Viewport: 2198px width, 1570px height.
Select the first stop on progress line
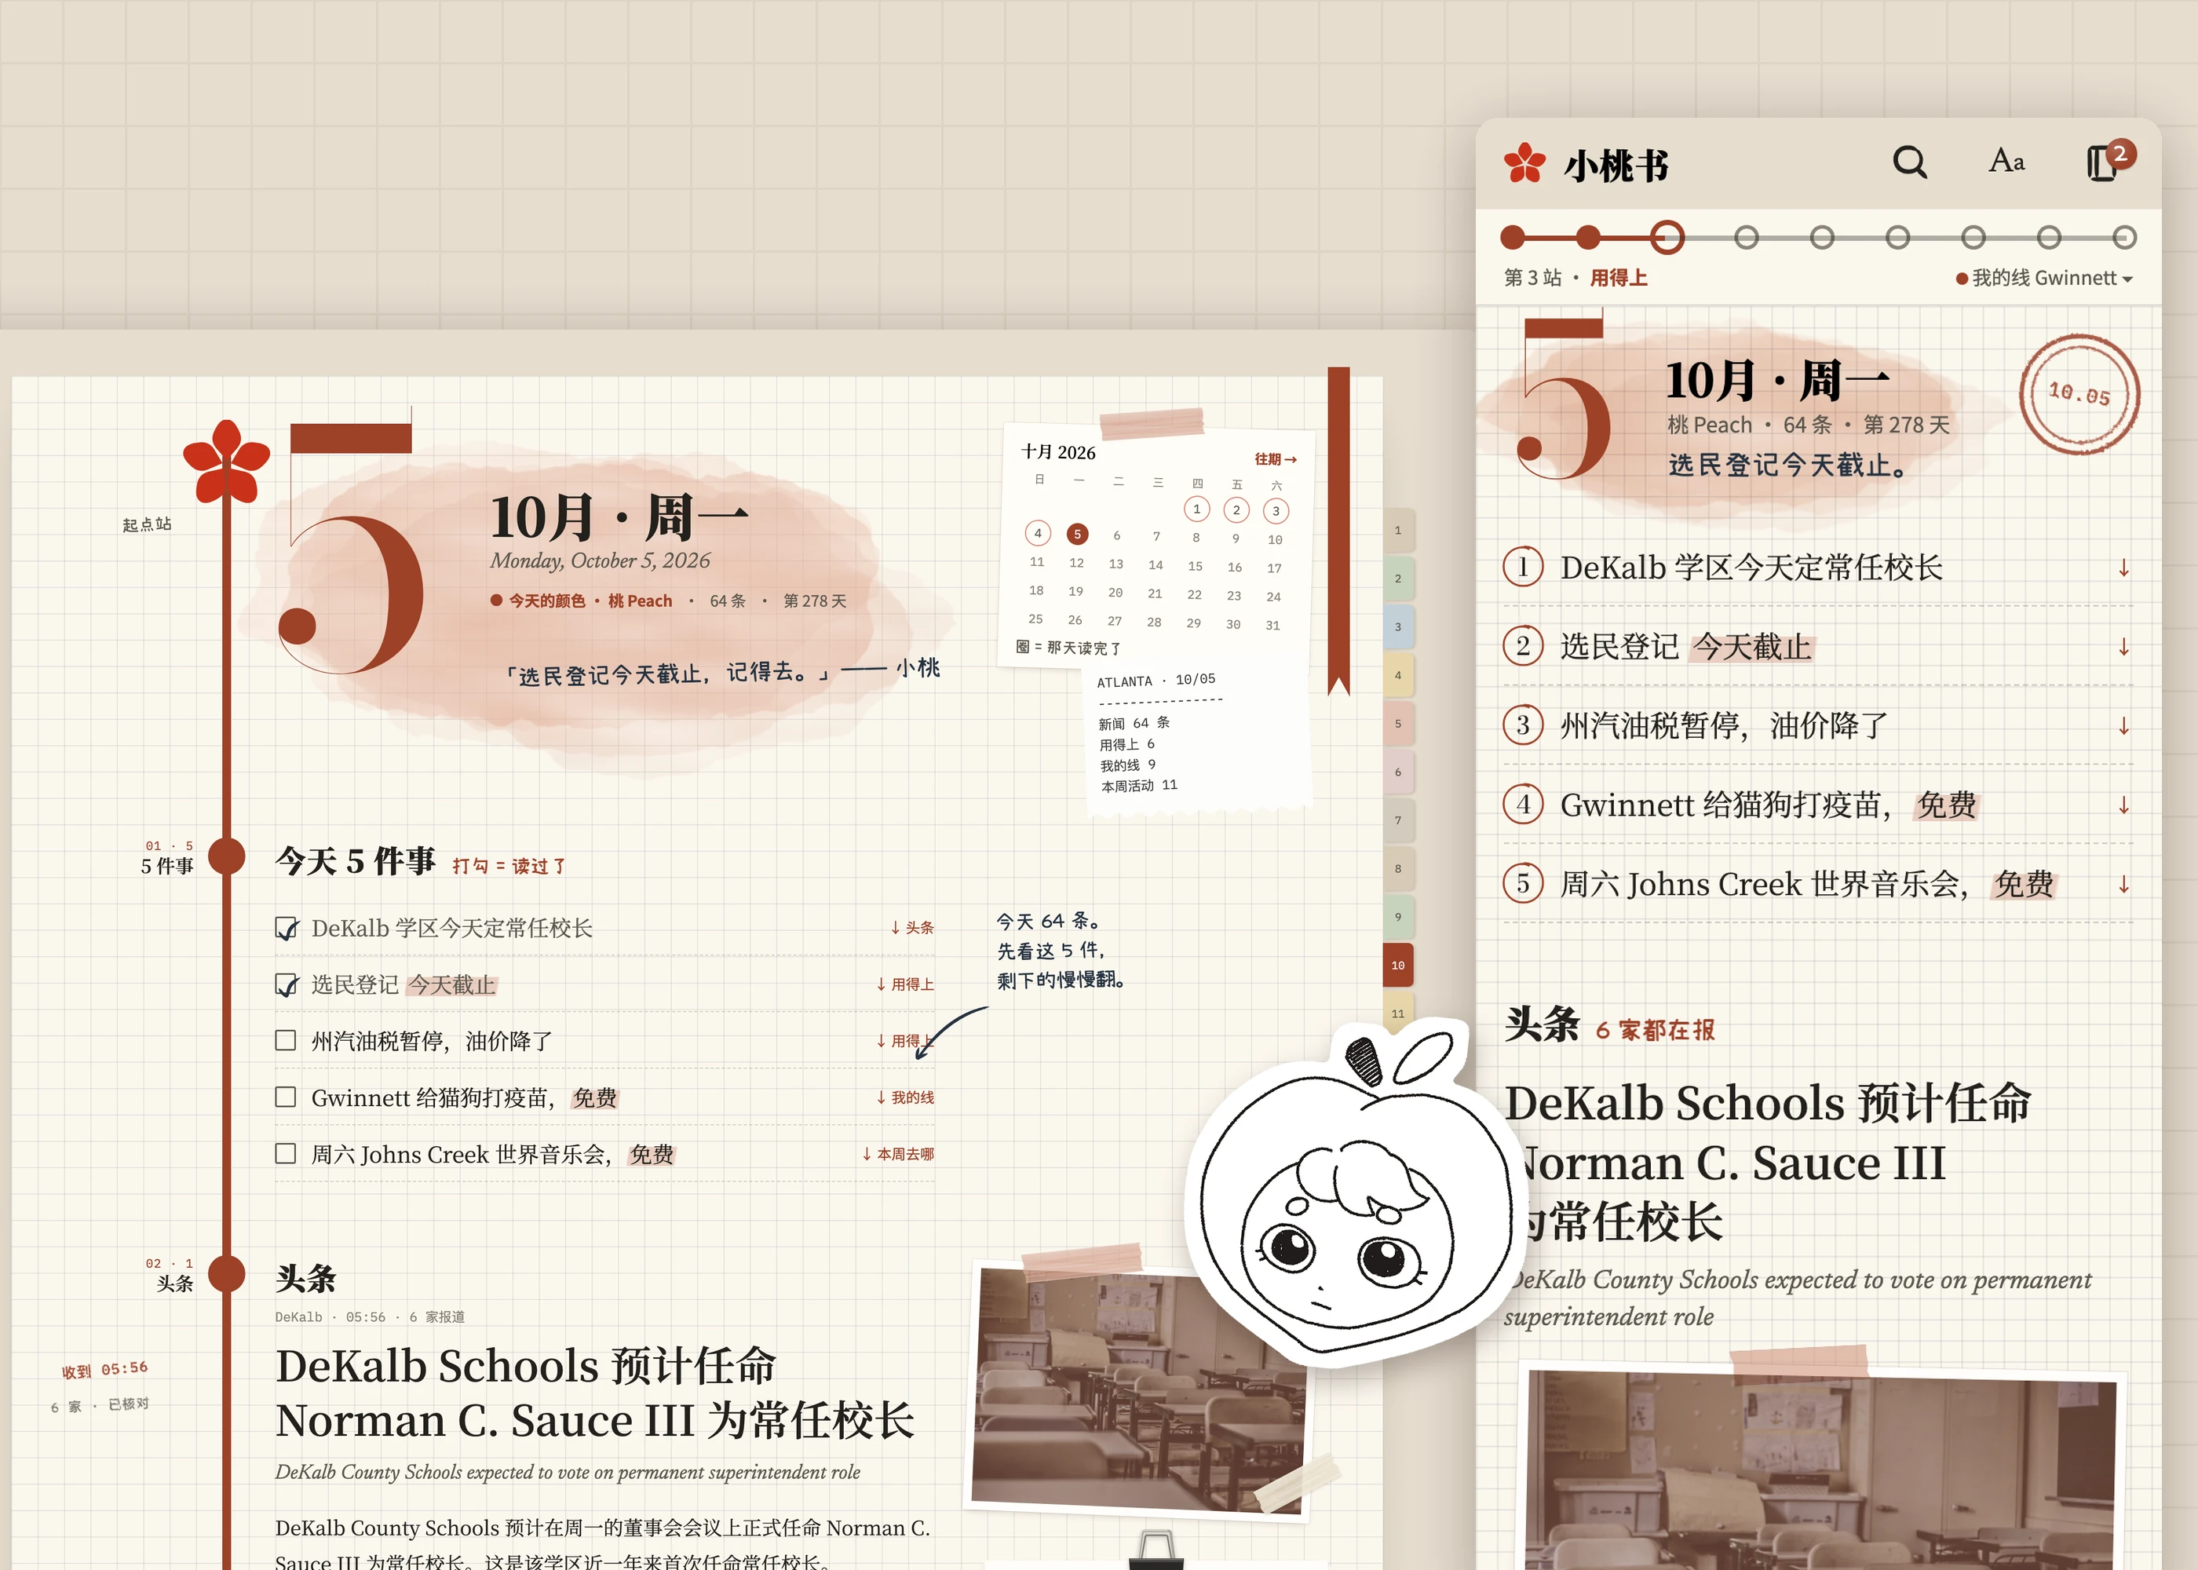click(1513, 237)
